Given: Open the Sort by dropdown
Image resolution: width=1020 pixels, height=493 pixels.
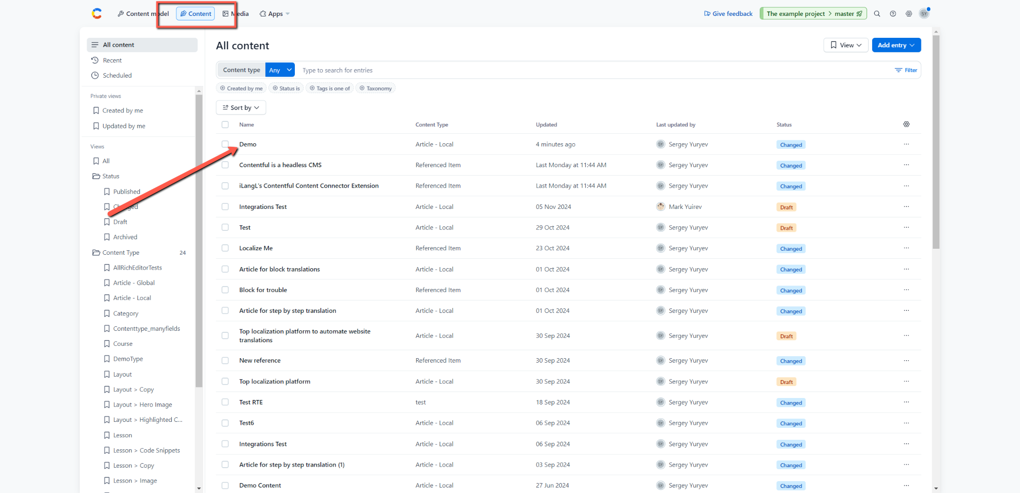Looking at the screenshot, I should pos(241,107).
